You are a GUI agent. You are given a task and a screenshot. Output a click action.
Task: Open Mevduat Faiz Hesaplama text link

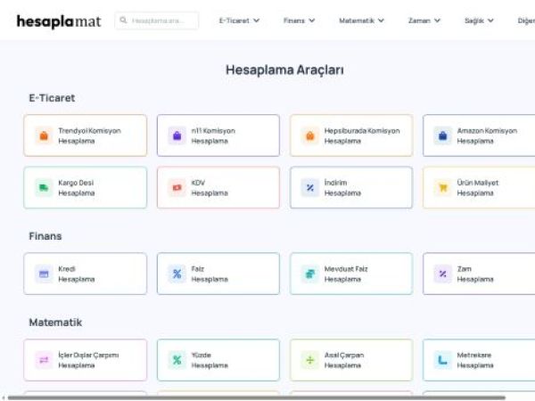pos(346,274)
